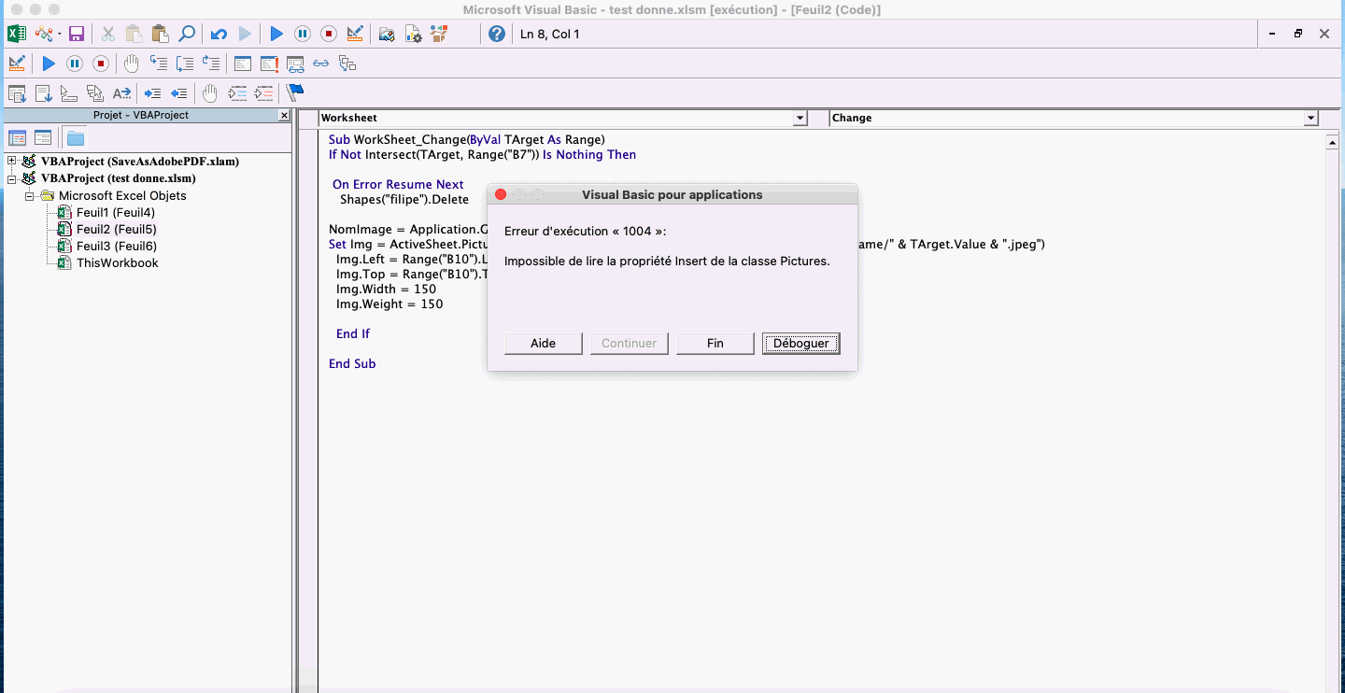Toggle breakpoint using hand icon beside Step Into
Screen dimensions: 1345x693
(x=132, y=64)
